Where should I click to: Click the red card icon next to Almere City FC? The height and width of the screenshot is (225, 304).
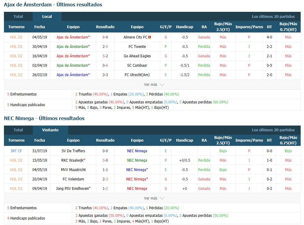pyautogui.click(x=150, y=37)
